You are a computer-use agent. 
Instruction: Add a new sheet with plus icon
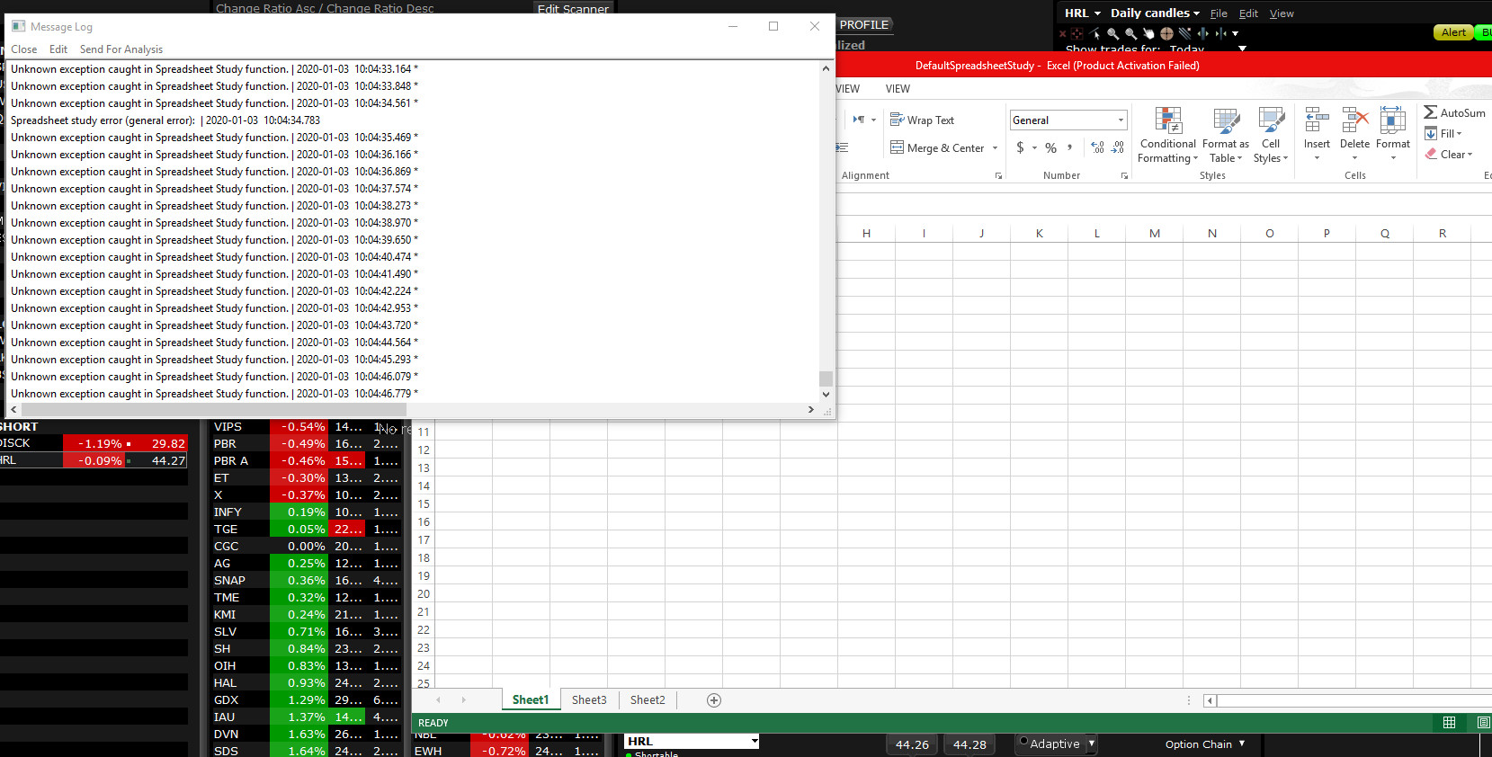(x=714, y=700)
